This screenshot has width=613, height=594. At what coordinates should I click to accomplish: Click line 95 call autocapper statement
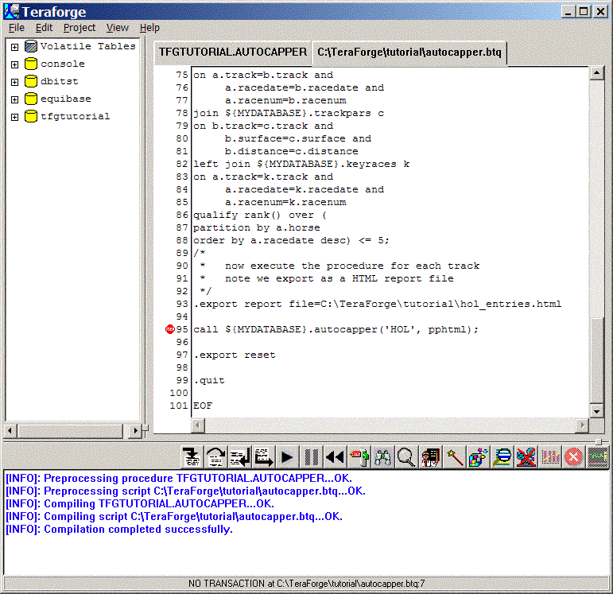[x=336, y=329]
